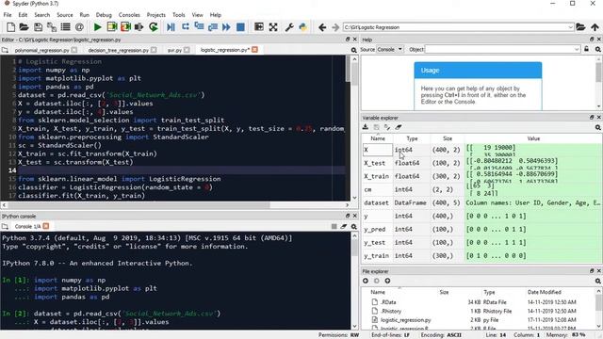This screenshot has height=339, width=603.
Task: Open the Source menu
Action: (65, 15)
